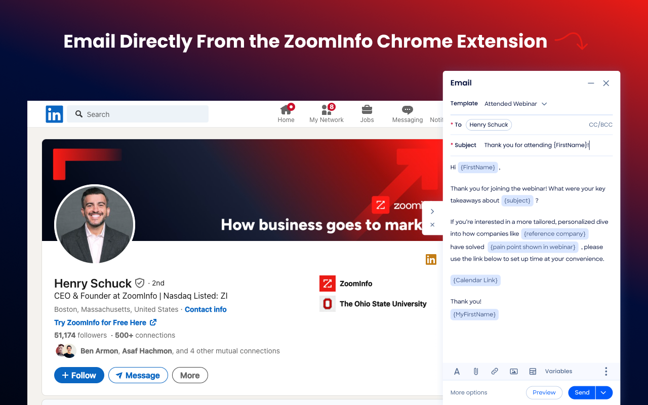The width and height of the screenshot is (648, 405).
Task: Expand the chevron on the profile banner
Action: [x=432, y=212]
